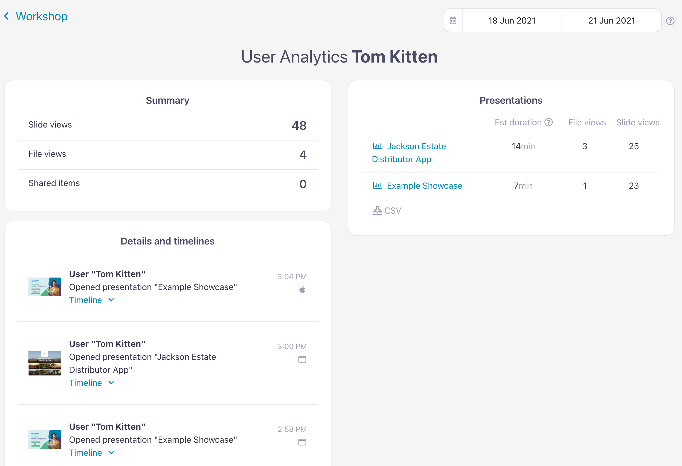This screenshot has height=466, width=682.
Task: Click browser window icon under 3:00 PM
Action: pos(302,359)
